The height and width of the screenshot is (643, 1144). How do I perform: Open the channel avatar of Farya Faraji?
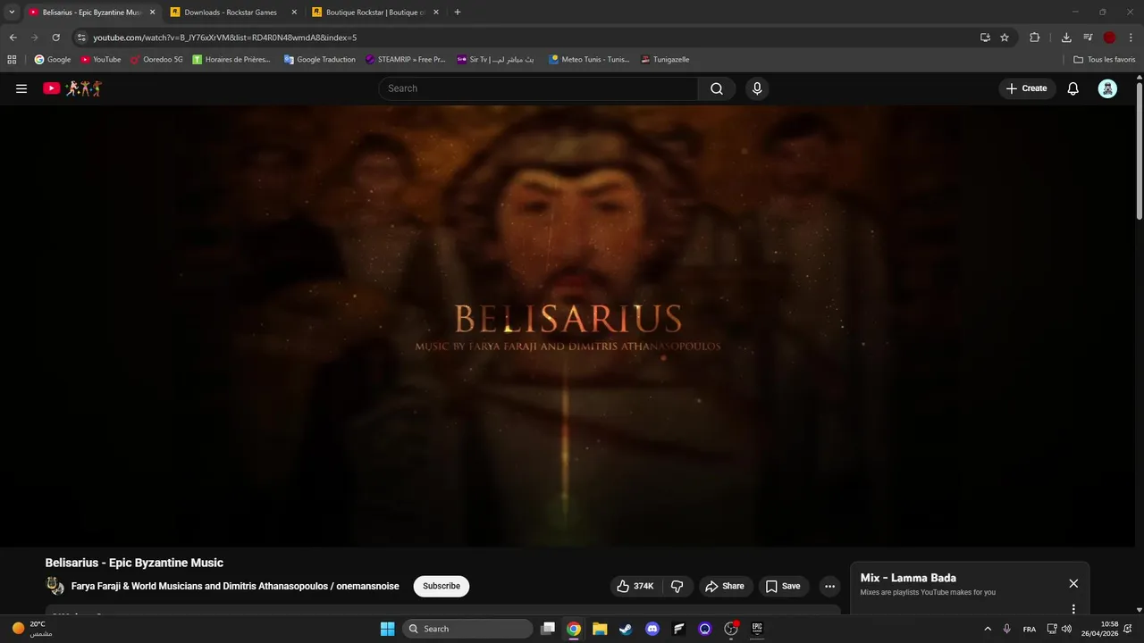[55, 586]
